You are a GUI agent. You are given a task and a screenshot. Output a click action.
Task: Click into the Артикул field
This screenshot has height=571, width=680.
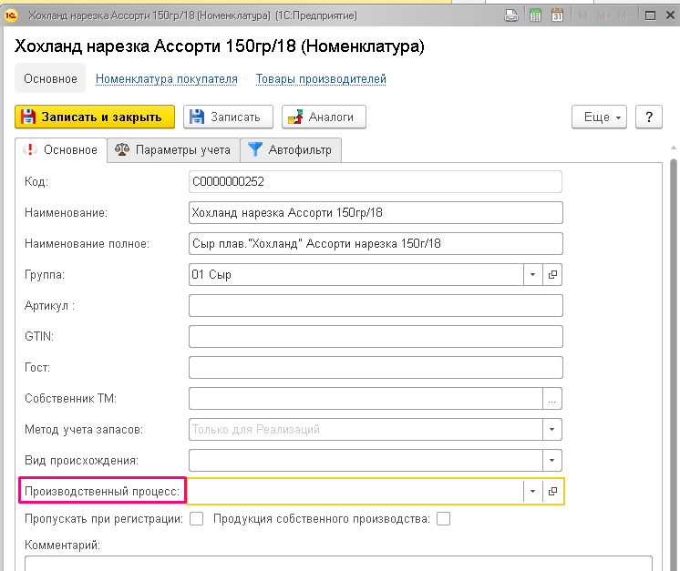376,305
